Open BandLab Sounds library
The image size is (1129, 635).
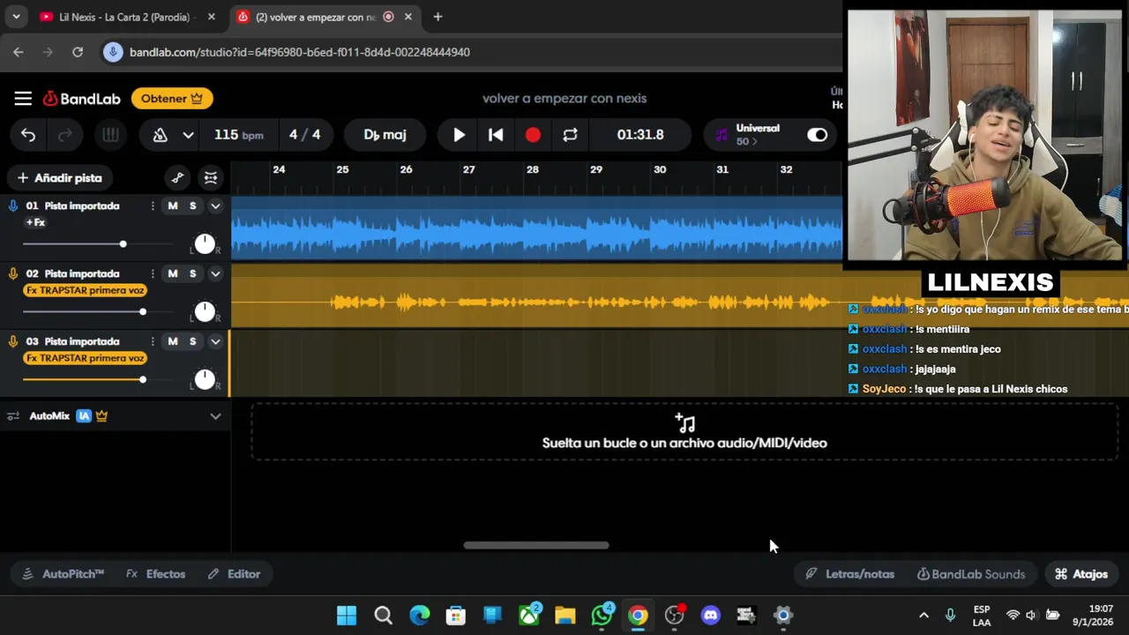click(x=971, y=574)
